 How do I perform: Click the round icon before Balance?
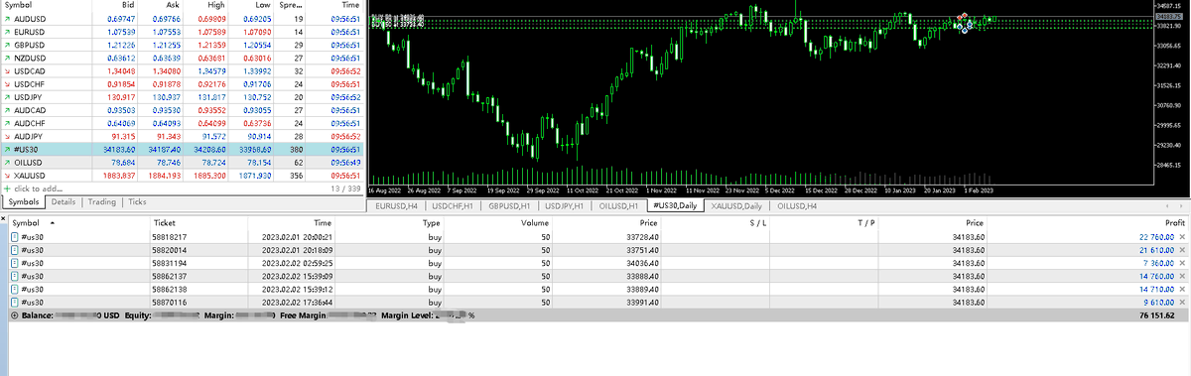[14, 314]
